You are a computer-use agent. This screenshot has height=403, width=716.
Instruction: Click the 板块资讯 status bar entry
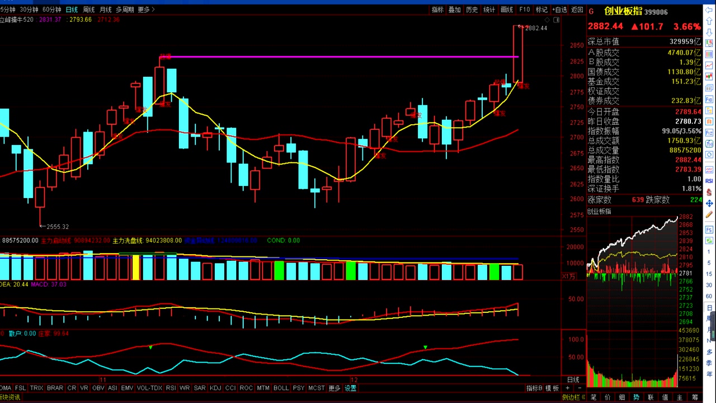[10, 397]
